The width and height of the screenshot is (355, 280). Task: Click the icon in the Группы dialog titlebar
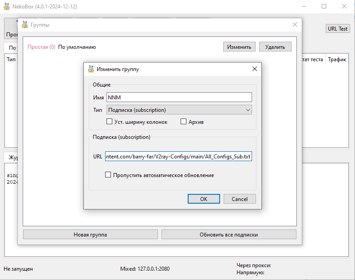26,24
